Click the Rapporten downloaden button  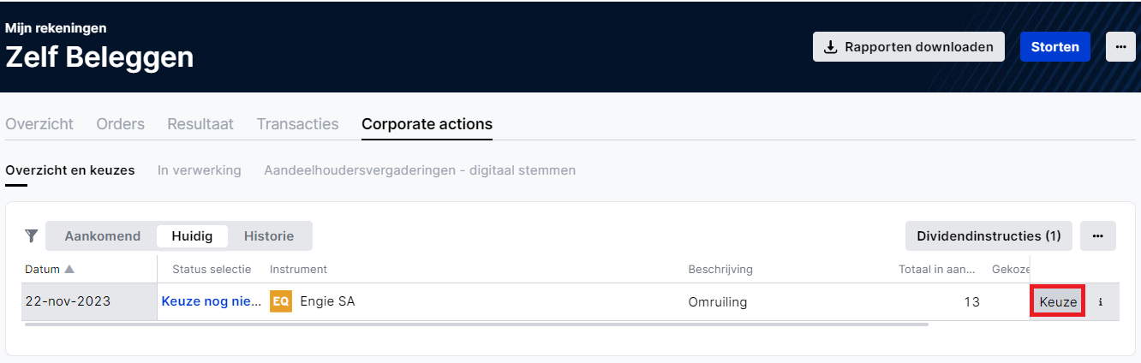click(908, 47)
